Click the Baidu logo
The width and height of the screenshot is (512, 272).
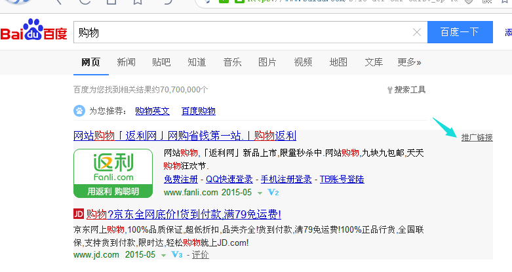(33, 30)
